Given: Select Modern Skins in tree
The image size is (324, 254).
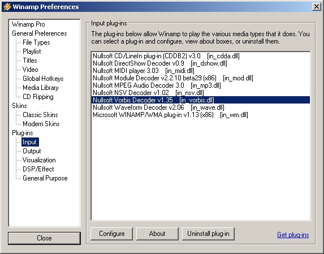Looking at the screenshot, I should click(x=41, y=124).
